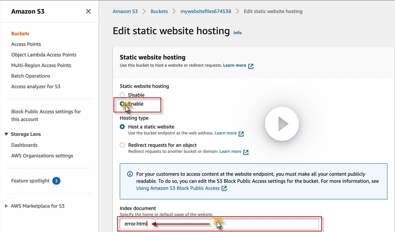Click external link icon for static website Learn more

(241, 134)
